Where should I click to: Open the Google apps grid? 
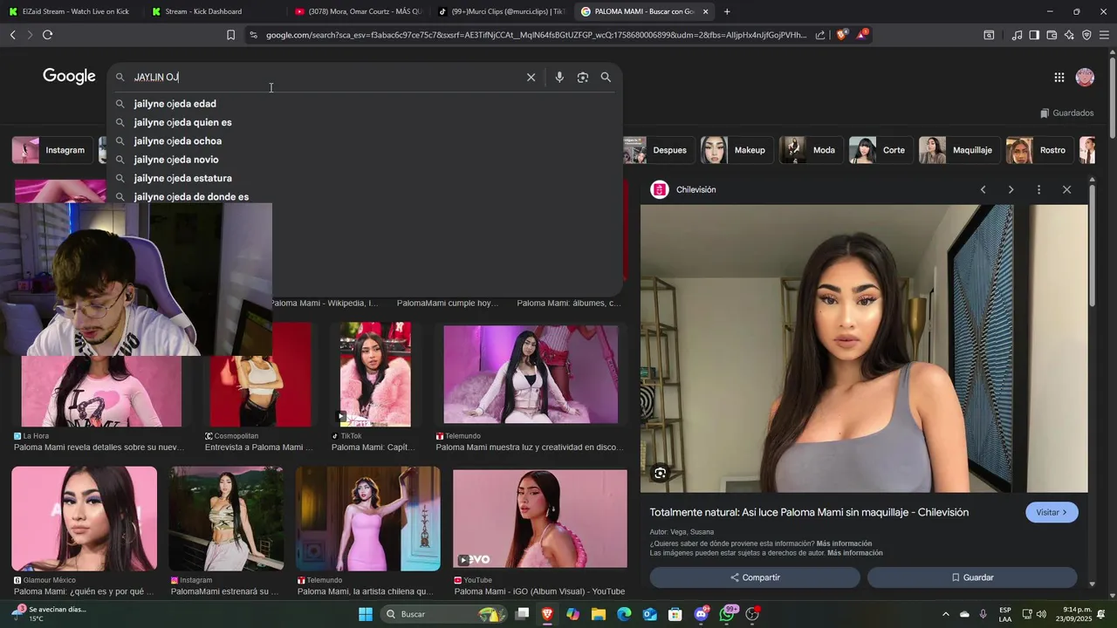click(1059, 78)
